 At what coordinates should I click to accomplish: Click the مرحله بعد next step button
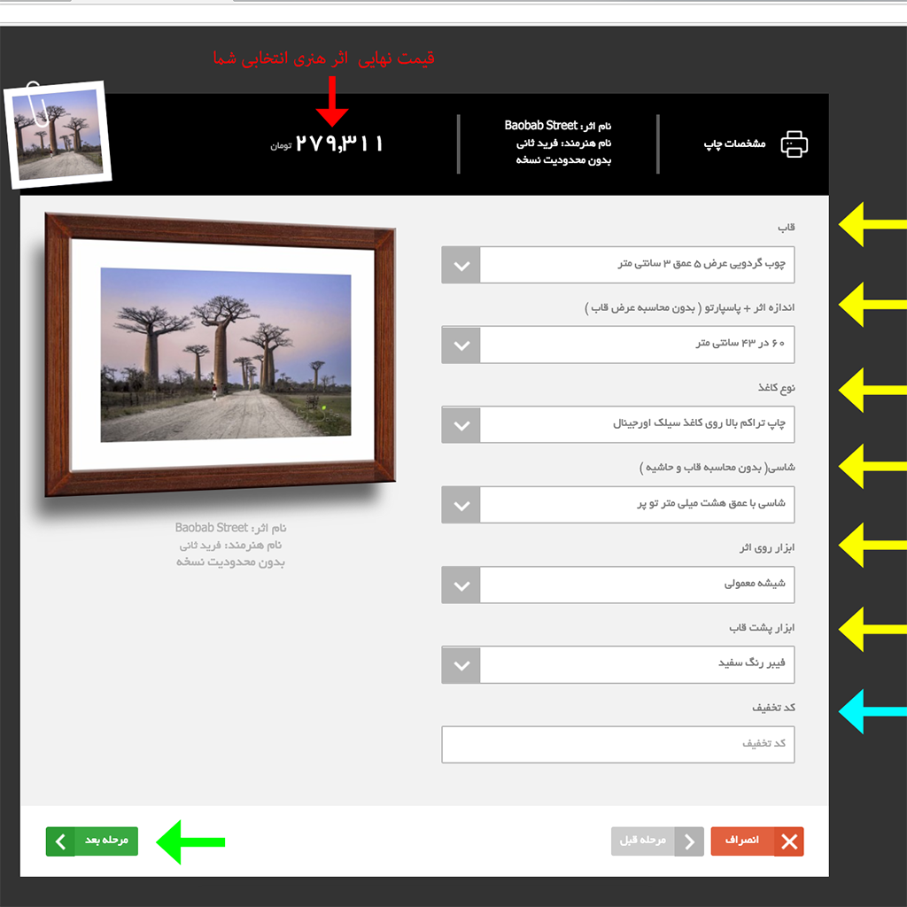coord(92,841)
